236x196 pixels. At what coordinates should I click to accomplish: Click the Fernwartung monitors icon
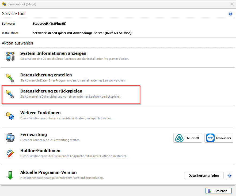point(10,137)
